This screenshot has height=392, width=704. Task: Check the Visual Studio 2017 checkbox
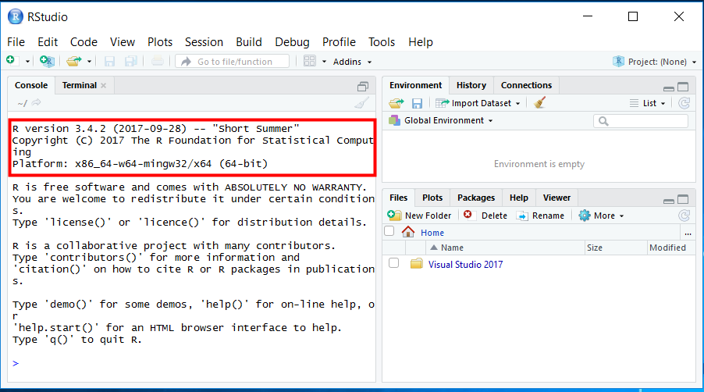tap(393, 263)
